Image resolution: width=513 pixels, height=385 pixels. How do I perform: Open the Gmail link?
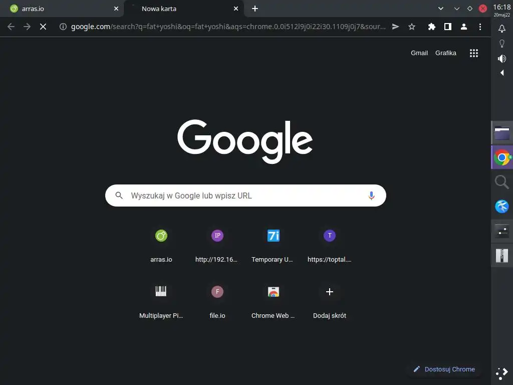419,53
